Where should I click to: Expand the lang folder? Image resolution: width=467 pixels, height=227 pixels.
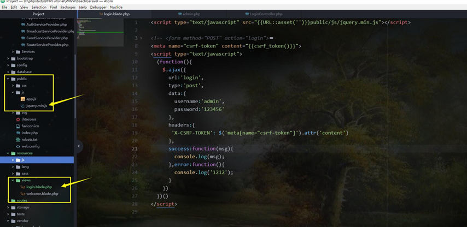13,166
